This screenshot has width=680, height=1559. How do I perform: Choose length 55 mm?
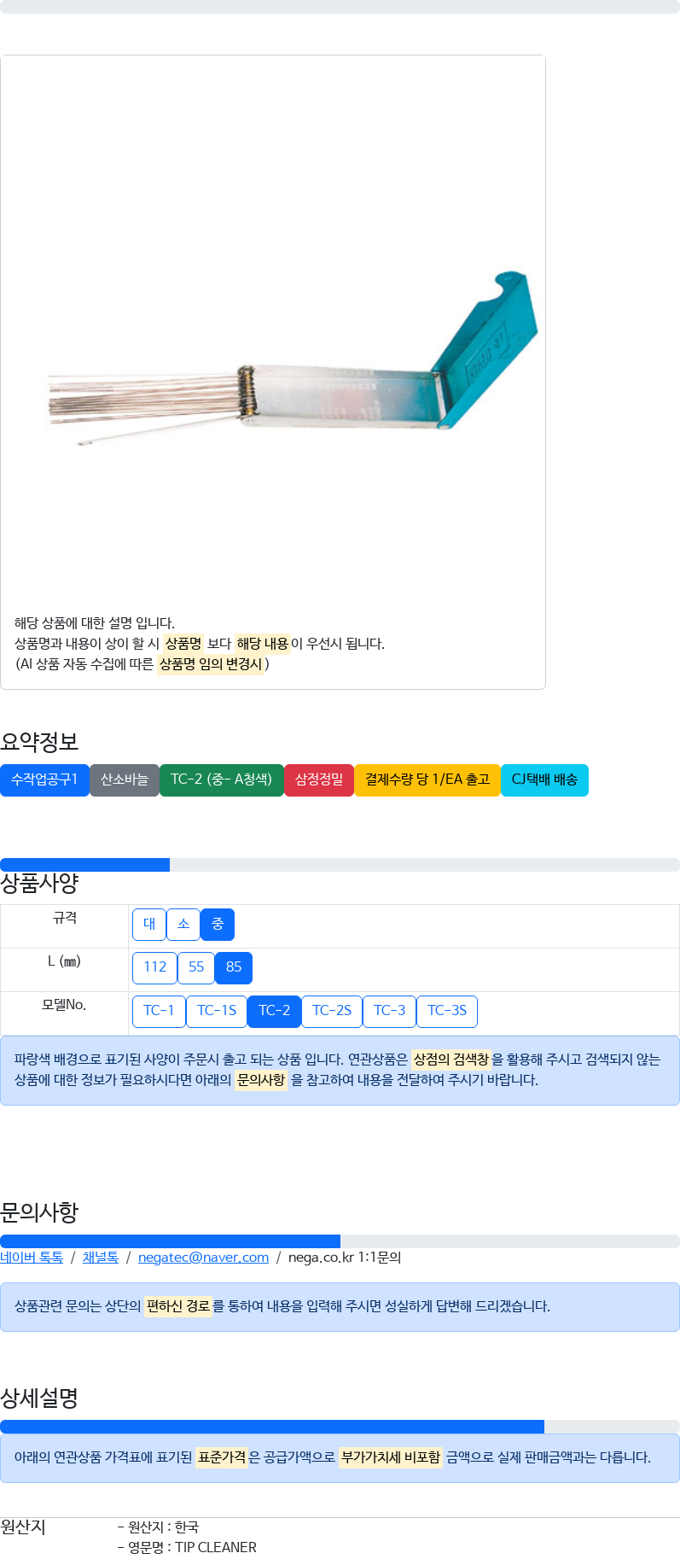(196, 968)
